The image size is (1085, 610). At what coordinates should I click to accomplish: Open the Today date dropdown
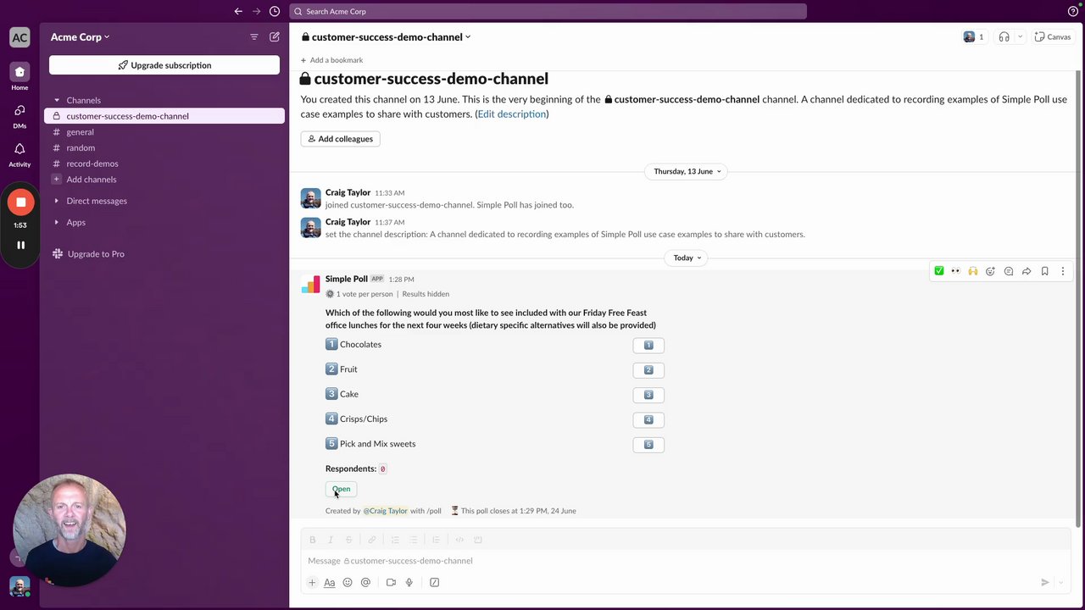(x=687, y=258)
